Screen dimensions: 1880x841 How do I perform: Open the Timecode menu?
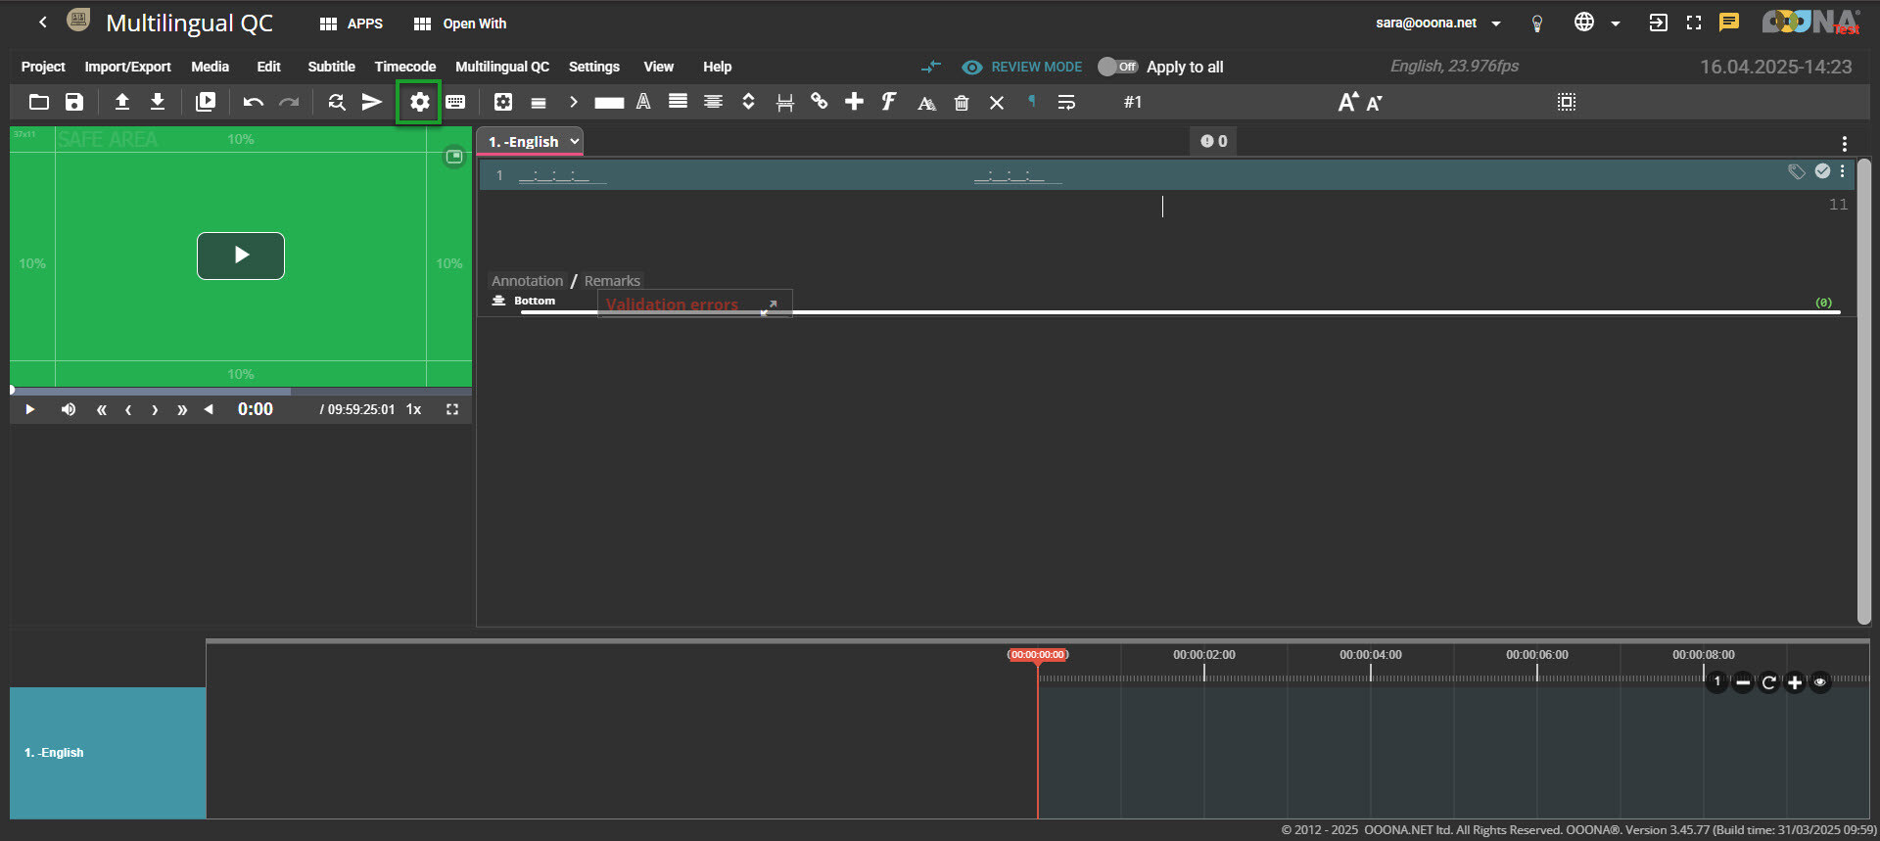(x=404, y=67)
